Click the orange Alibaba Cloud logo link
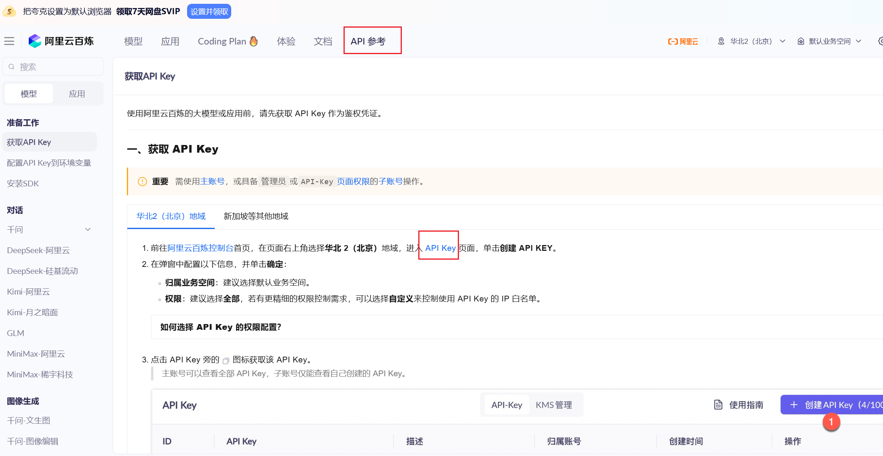 pos(683,41)
